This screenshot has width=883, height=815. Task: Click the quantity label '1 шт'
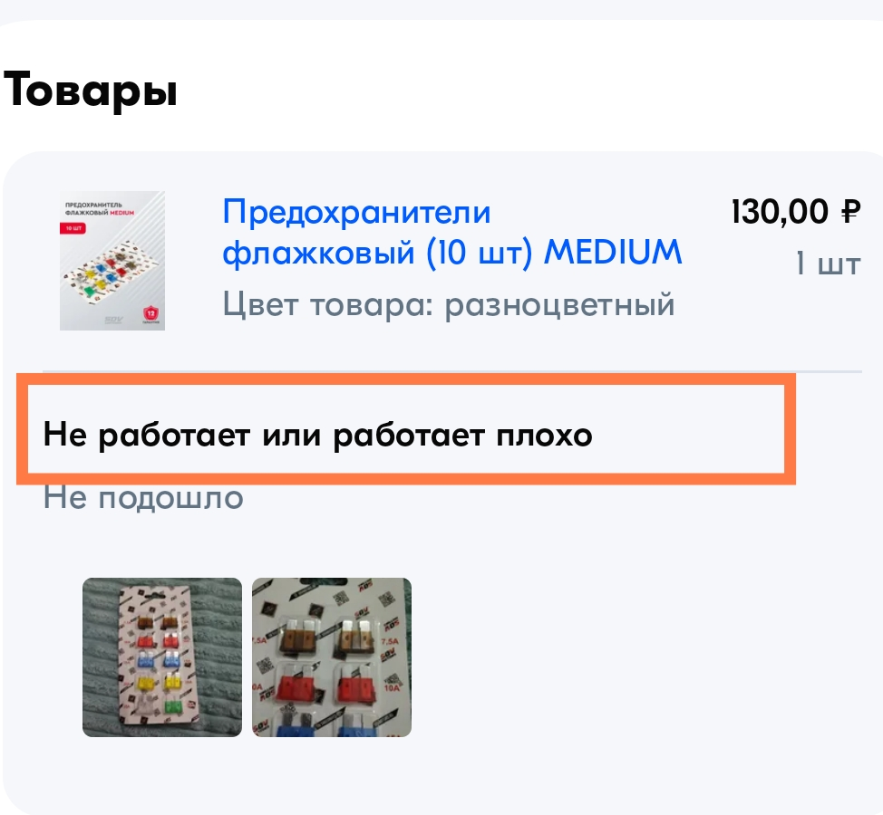click(828, 264)
